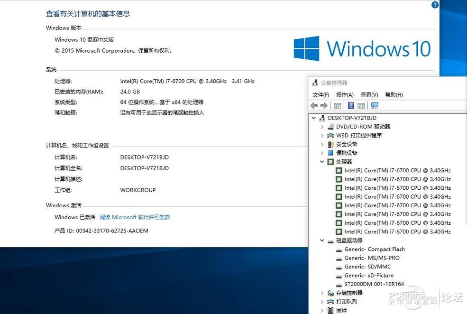
Task: Click the ST2000DM disk drive icon
Action: click(339, 285)
